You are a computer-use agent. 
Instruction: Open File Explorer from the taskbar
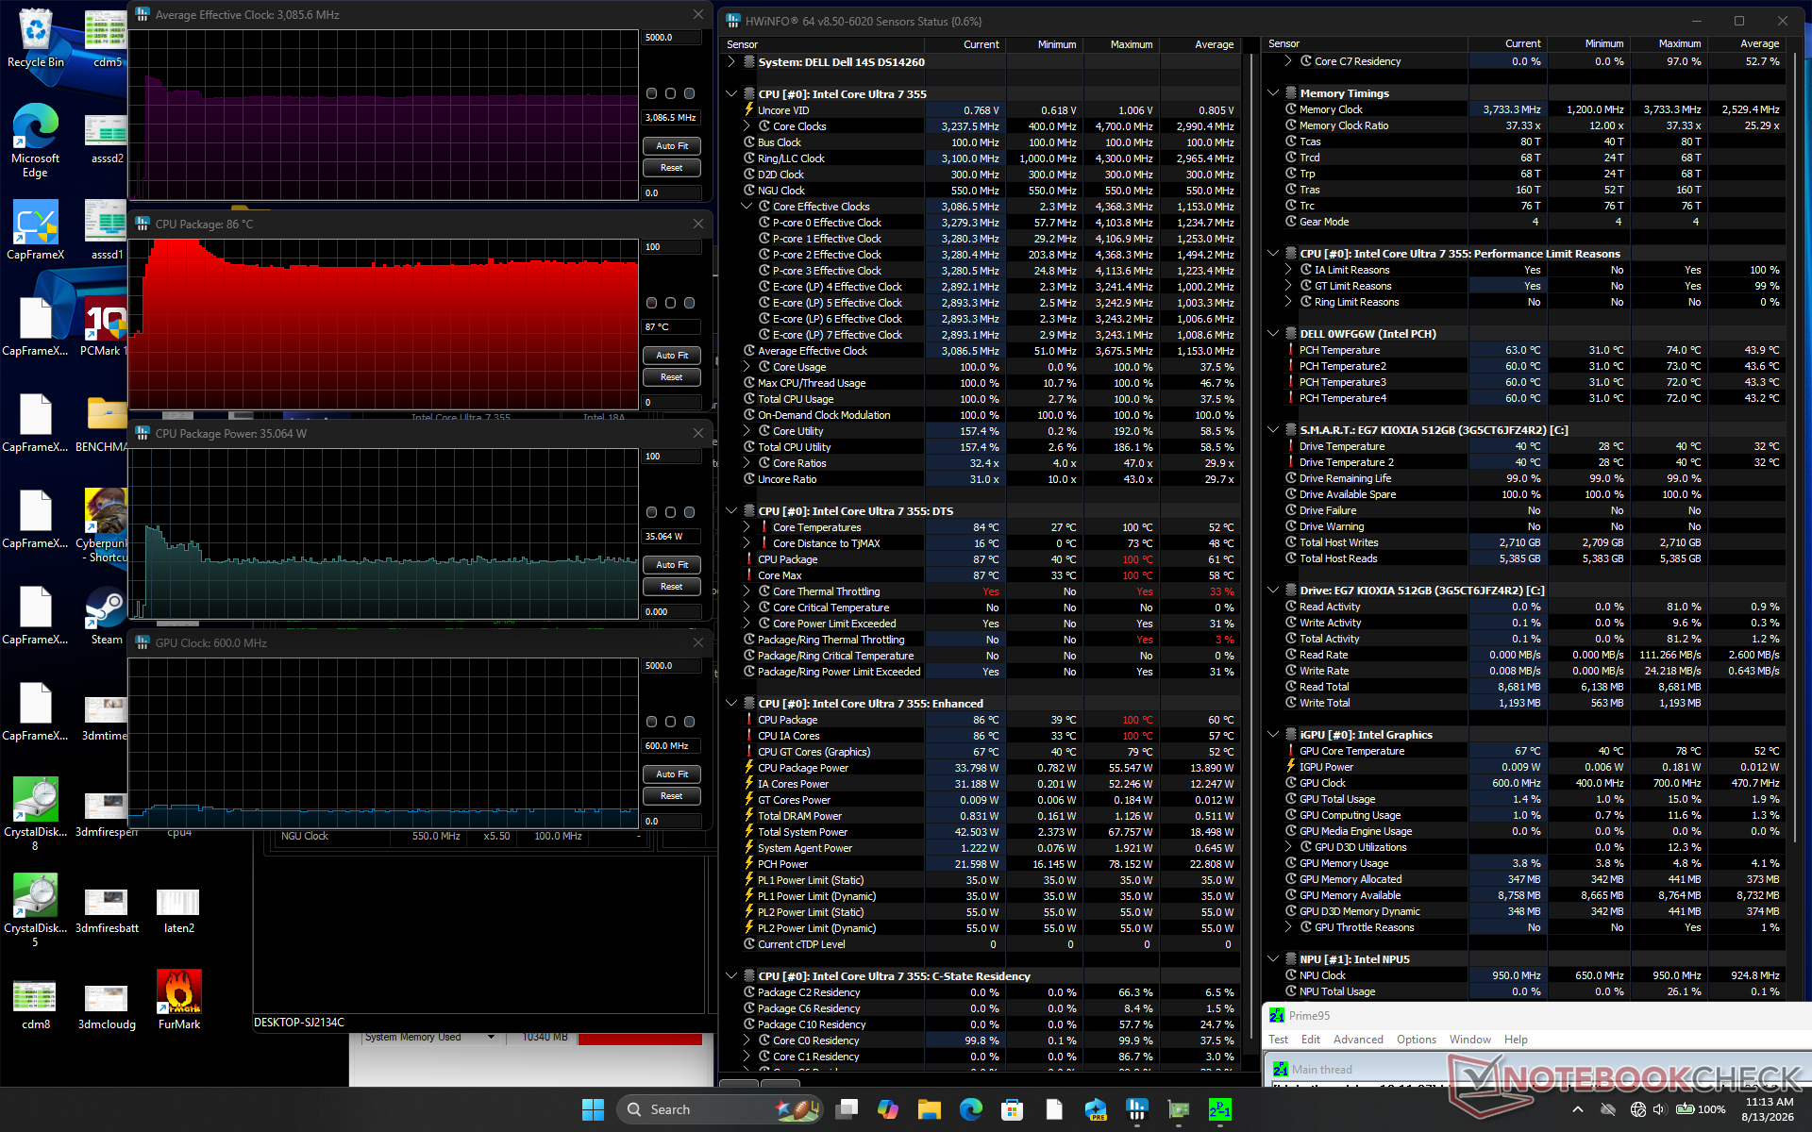(930, 1109)
